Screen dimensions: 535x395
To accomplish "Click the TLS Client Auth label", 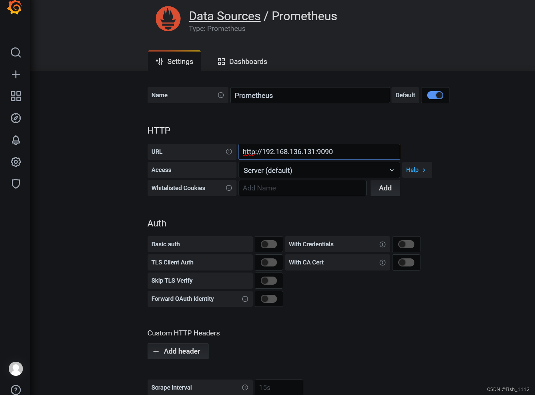I will tap(172, 262).
